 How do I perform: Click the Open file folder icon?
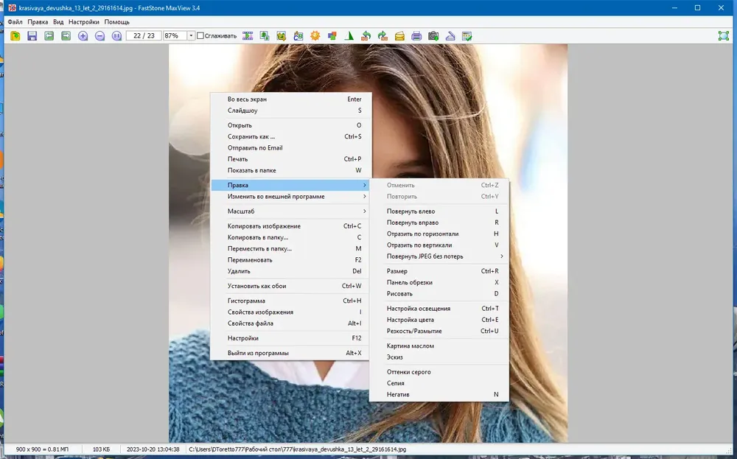(15, 36)
